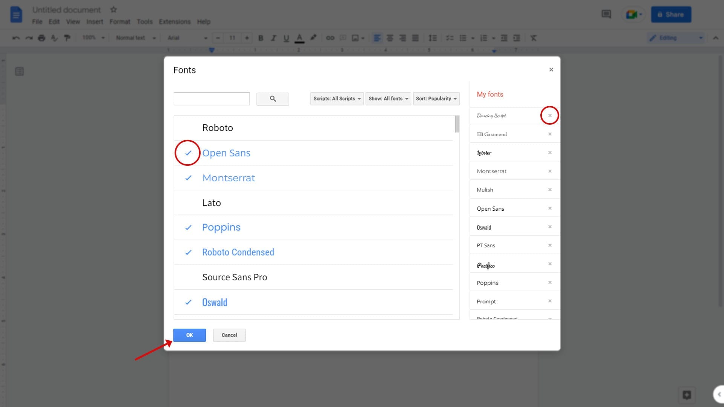724x407 pixels.
Task: Star the Untitled document
Action: [x=114, y=10]
